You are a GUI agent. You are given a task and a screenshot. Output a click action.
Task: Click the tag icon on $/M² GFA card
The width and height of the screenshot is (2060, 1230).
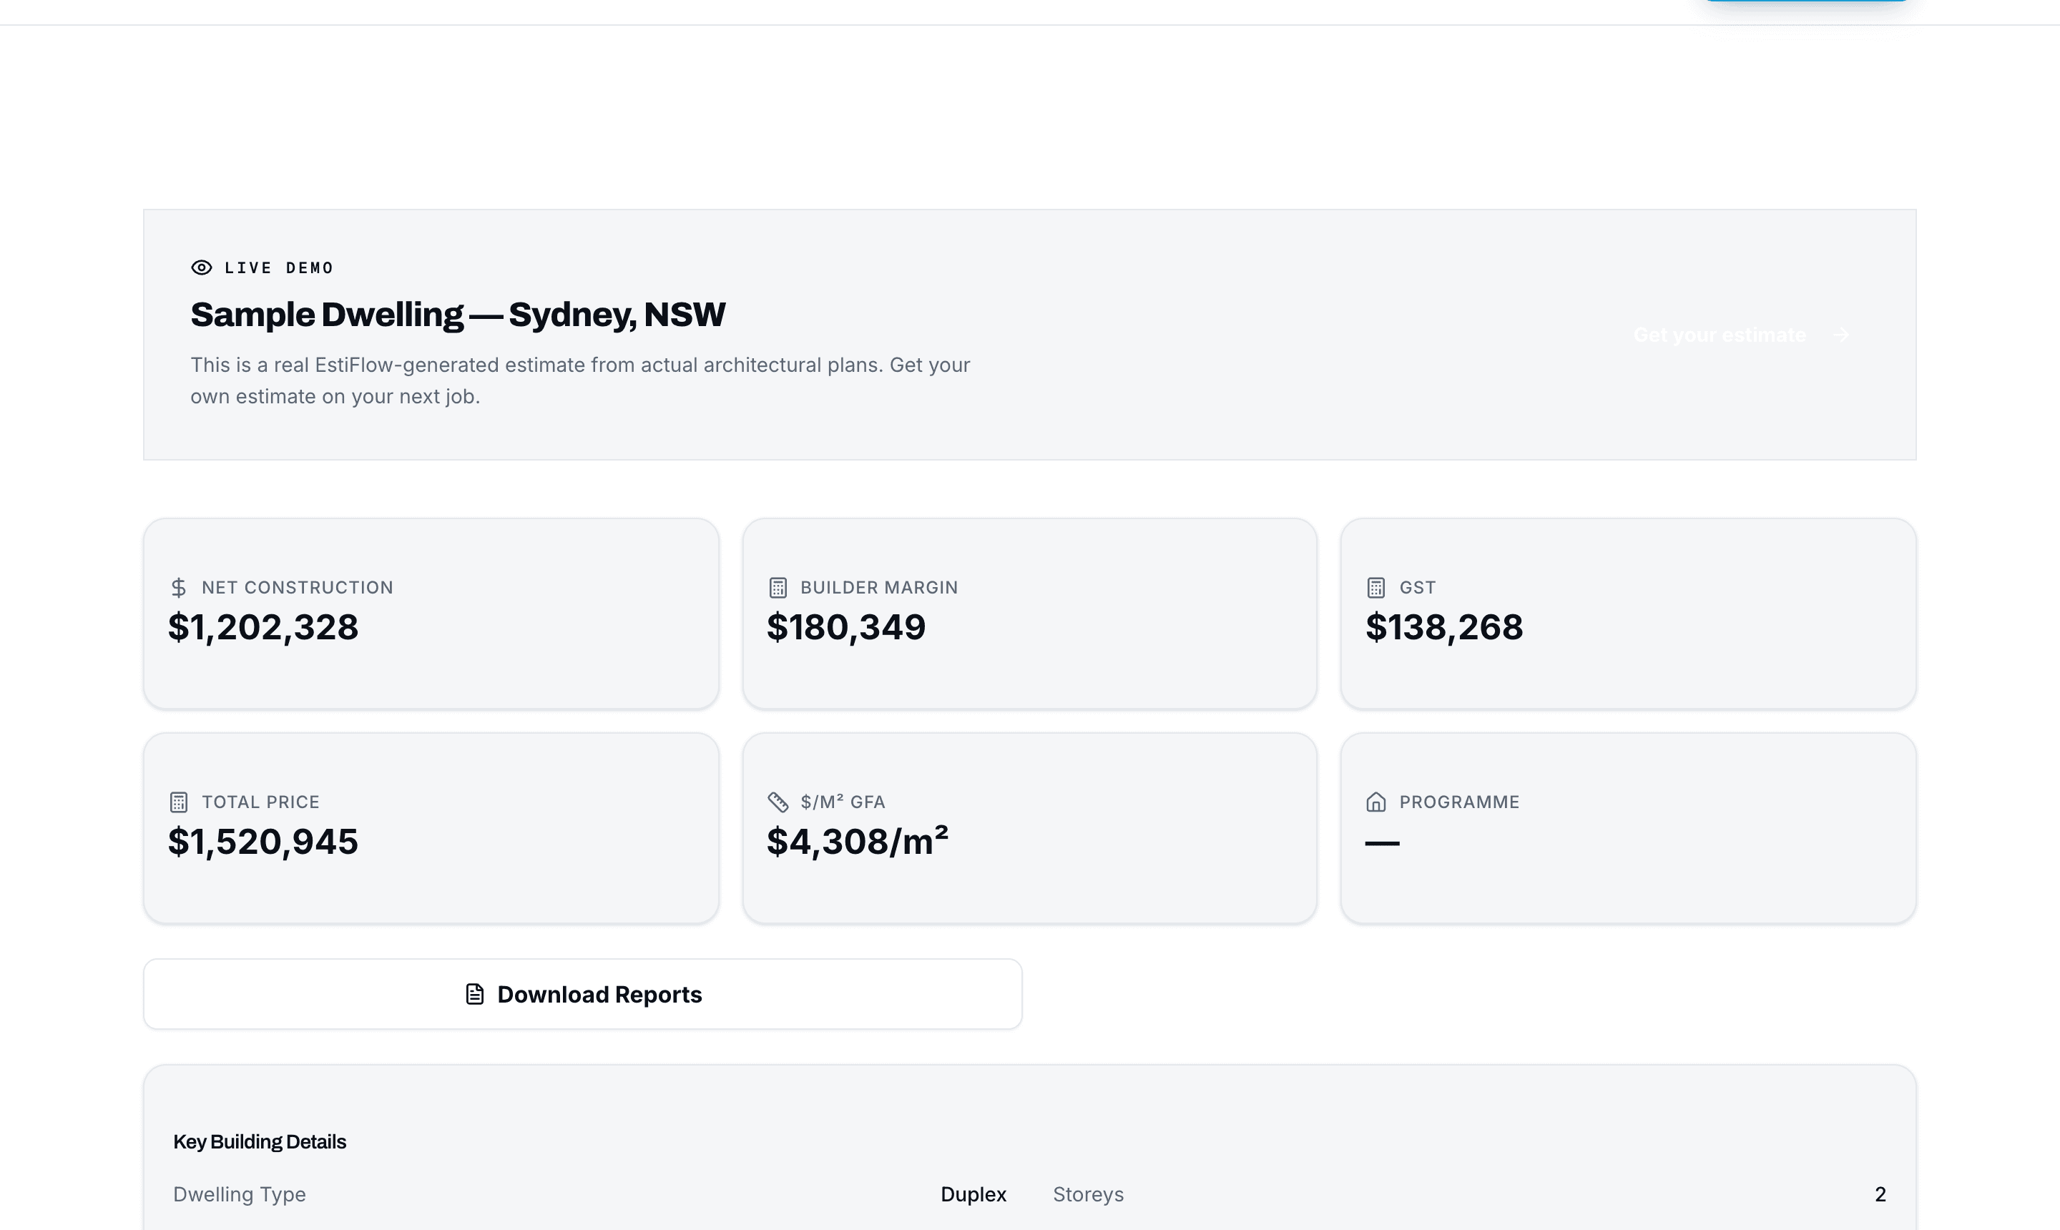[x=778, y=802]
